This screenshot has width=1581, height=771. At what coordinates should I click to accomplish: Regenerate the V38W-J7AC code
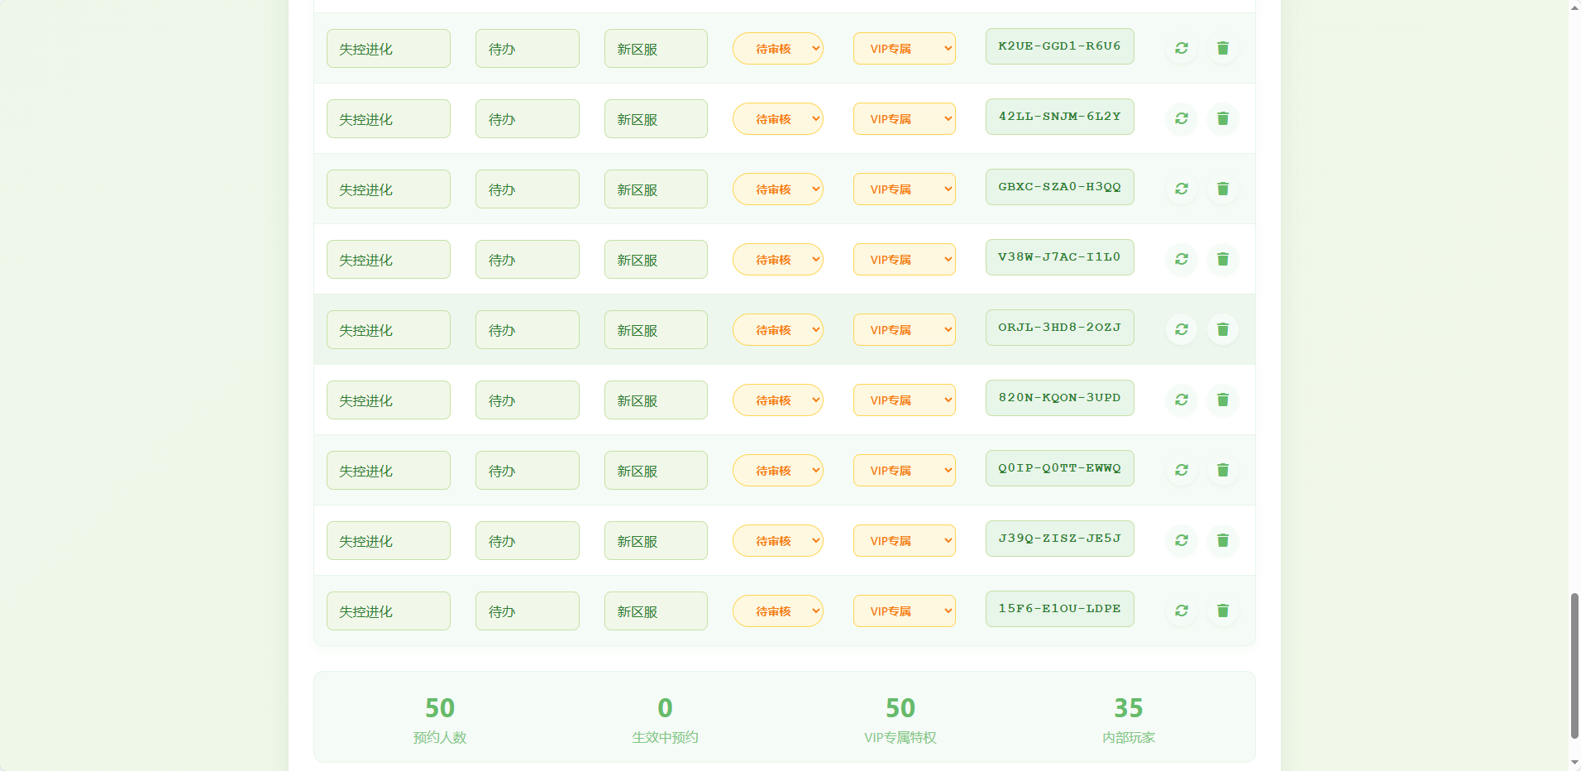[1182, 259]
